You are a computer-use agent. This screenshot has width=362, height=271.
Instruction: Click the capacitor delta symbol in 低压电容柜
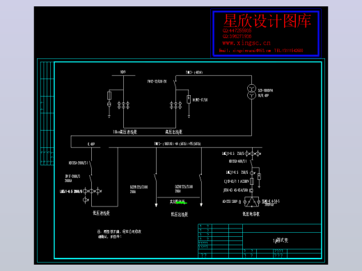251,202
